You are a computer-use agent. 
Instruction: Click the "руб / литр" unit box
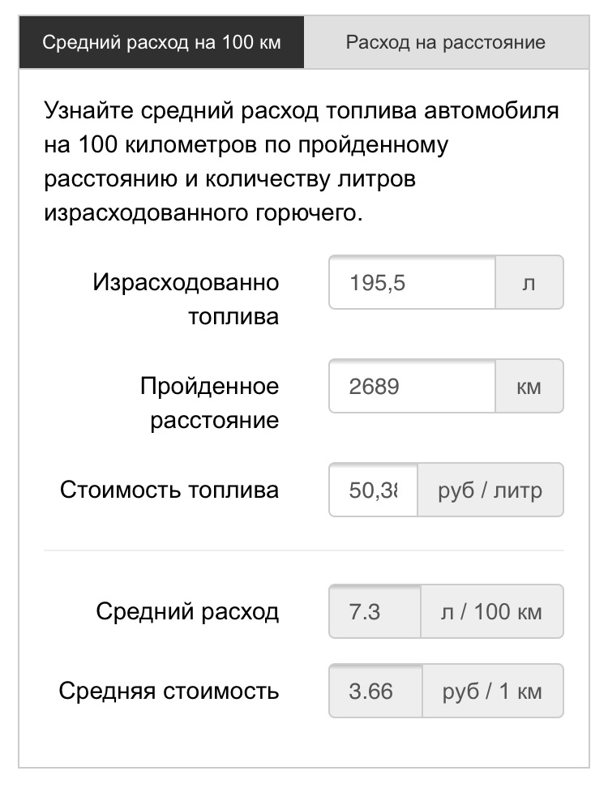tap(490, 490)
